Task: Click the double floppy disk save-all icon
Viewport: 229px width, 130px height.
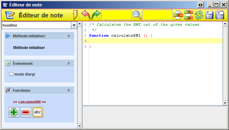Action: (x=220, y=15)
